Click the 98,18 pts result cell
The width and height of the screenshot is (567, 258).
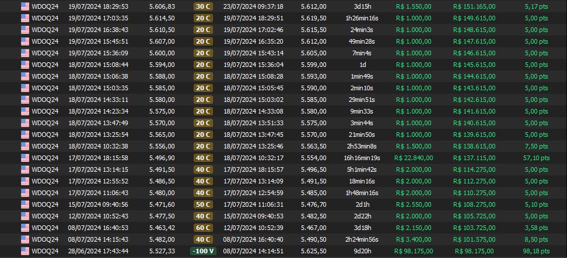coord(537,251)
